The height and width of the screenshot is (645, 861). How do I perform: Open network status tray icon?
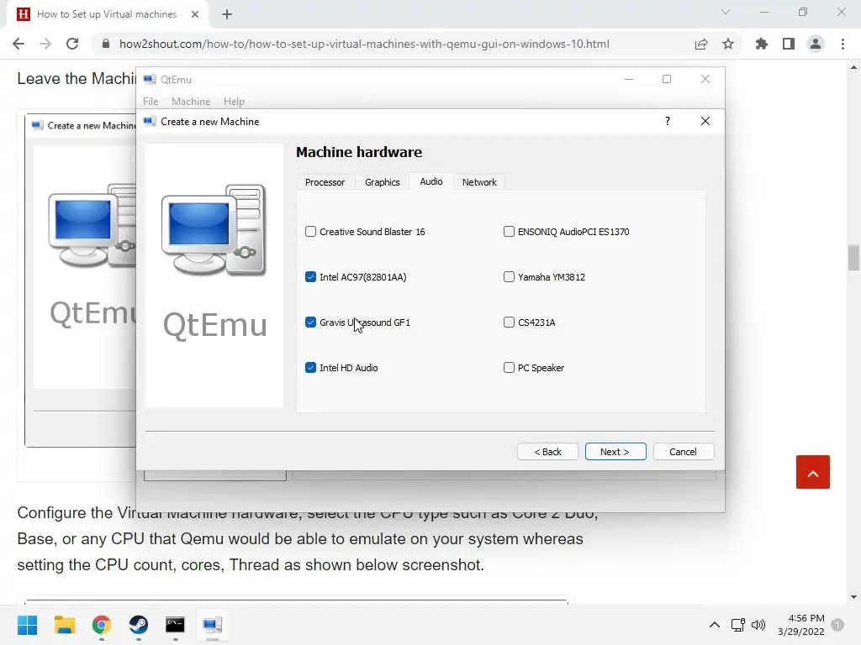(738, 625)
